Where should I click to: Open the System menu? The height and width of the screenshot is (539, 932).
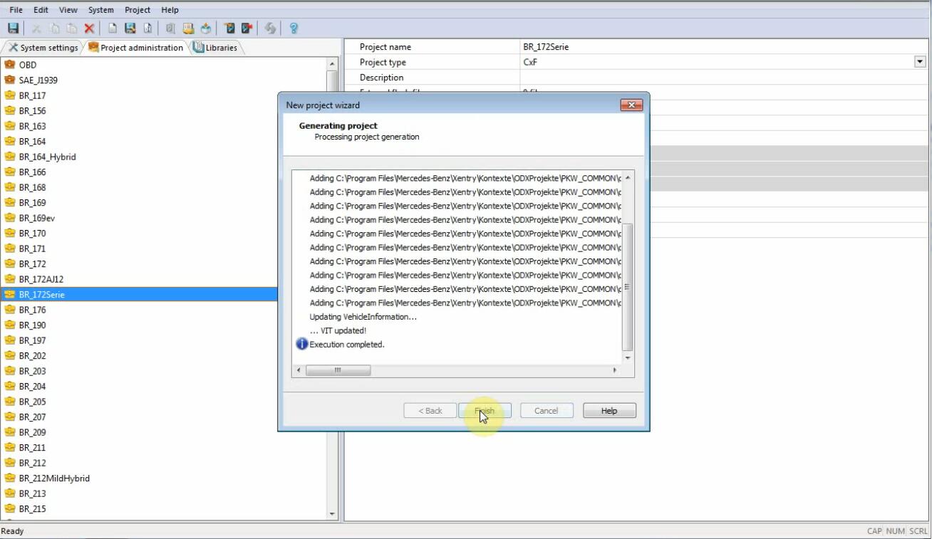[100, 10]
